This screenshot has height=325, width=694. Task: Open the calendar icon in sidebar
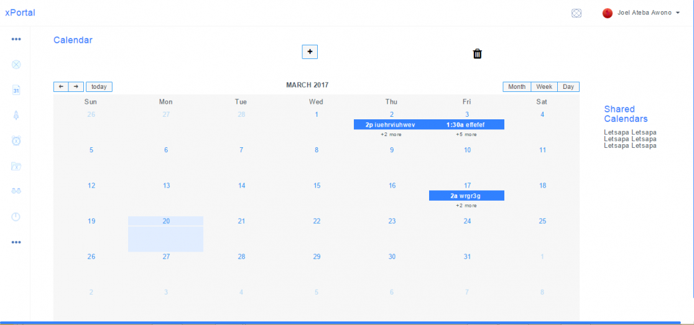point(16,90)
